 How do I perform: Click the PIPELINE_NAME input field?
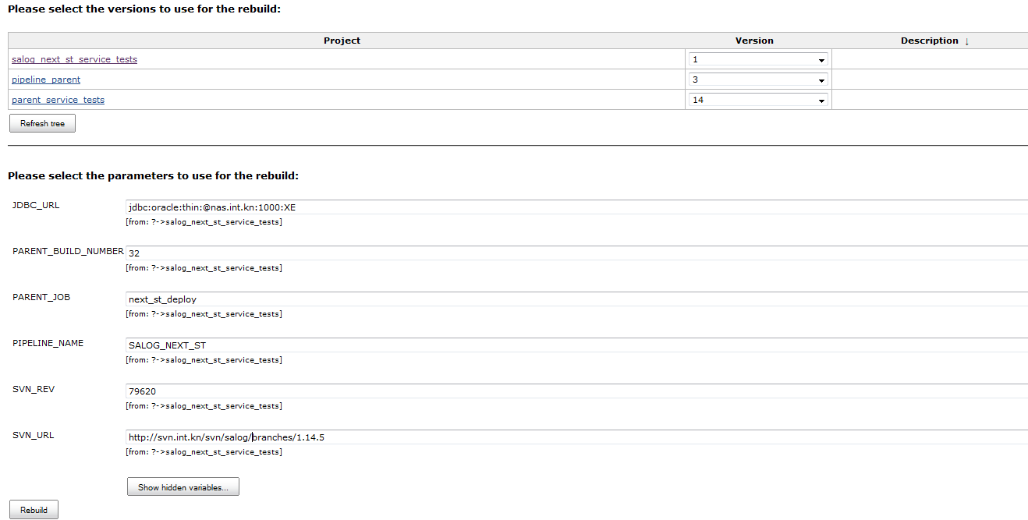[576, 345]
